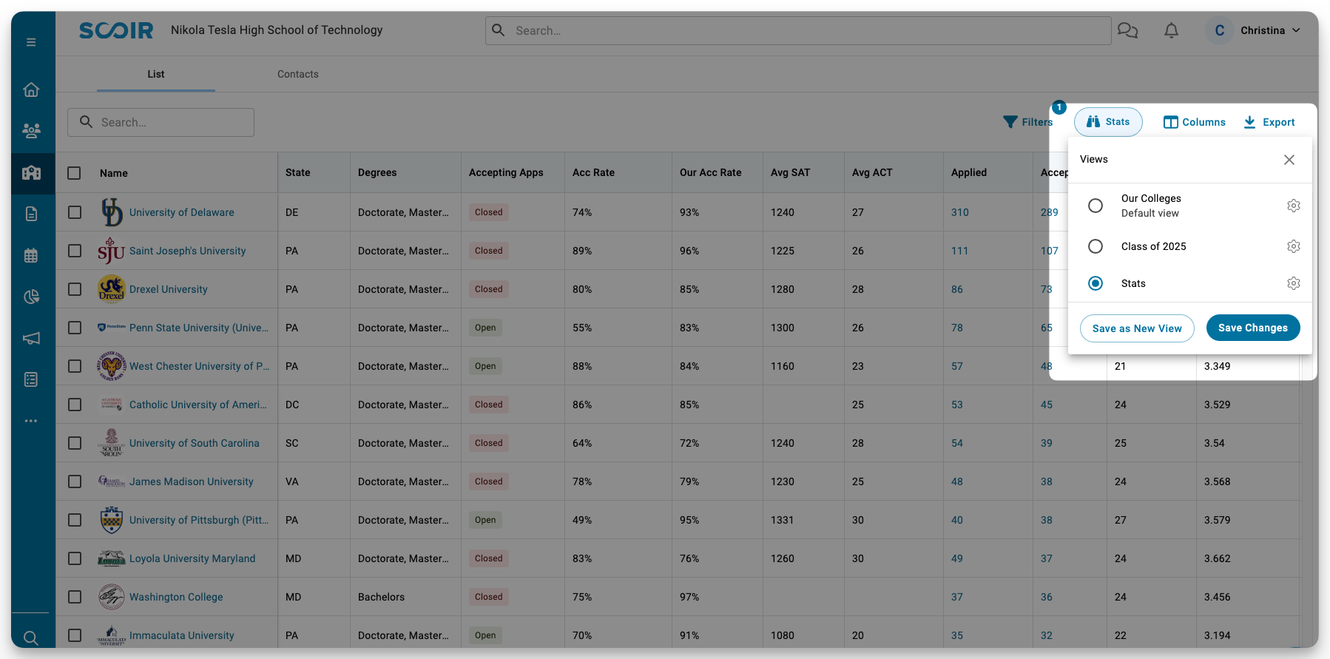Sort by the Acc Rate column header
The height and width of the screenshot is (659, 1330).
pyautogui.click(x=593, y=172)
